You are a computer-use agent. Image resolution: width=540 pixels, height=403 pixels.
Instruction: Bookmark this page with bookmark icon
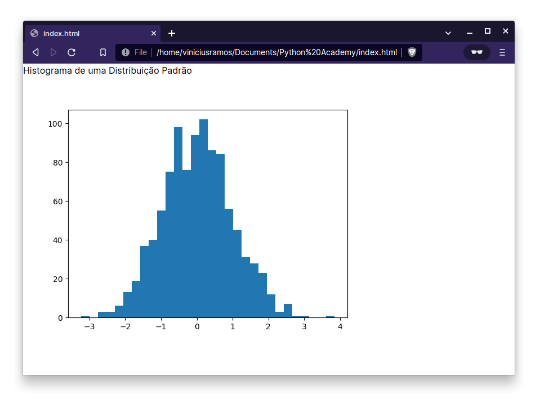coord(103,52)
